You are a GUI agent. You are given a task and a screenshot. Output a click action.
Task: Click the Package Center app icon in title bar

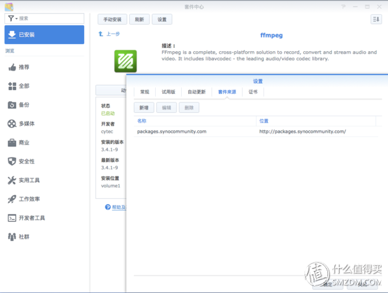pyautogui.click(x=9, y=7)
